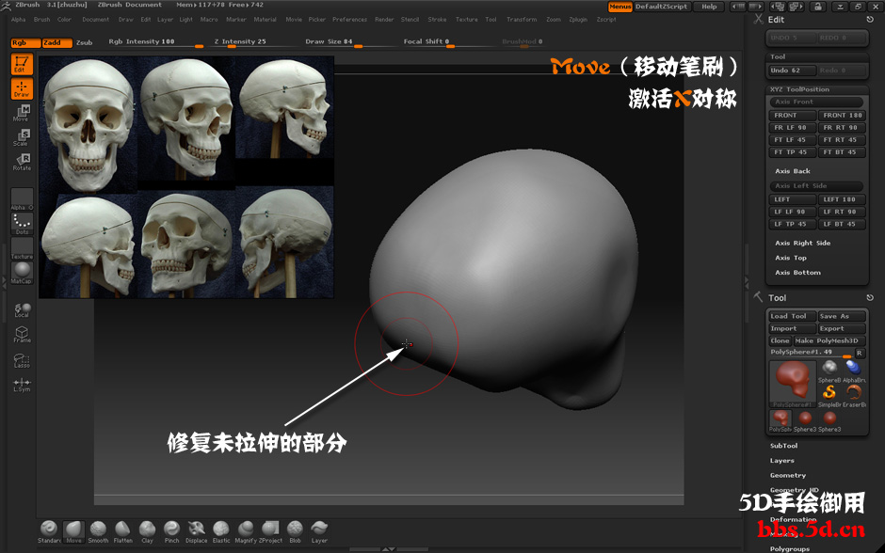The width and height of the screenshot is (885, 553).
Task: Choose the AlphaBrush tool icon
Action: coord(854,371)
